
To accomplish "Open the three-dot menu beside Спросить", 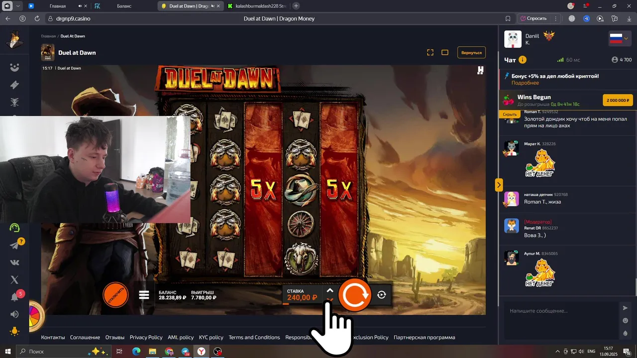I will tap(555, 18).
